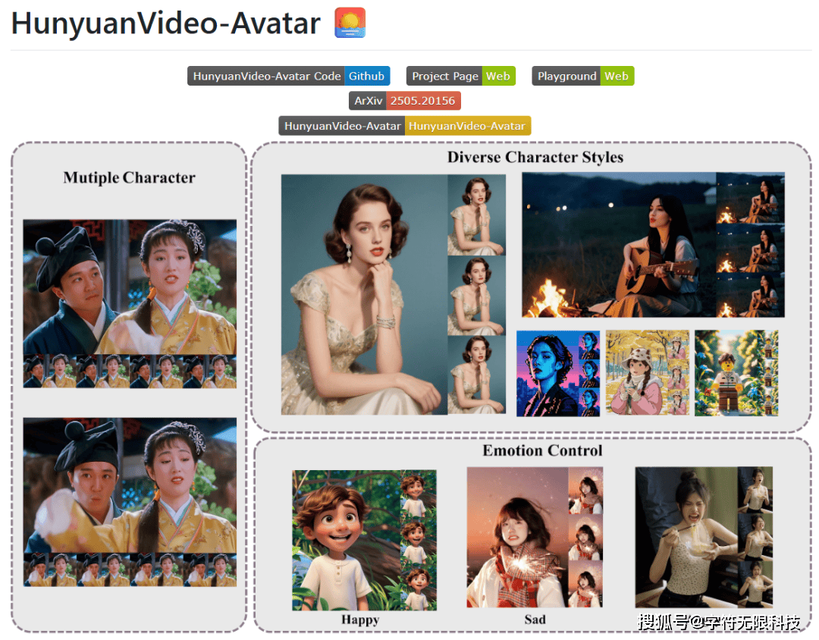The image size is (819, 640).
Task: Select the top two-character movie scene image
Action: 130,303
